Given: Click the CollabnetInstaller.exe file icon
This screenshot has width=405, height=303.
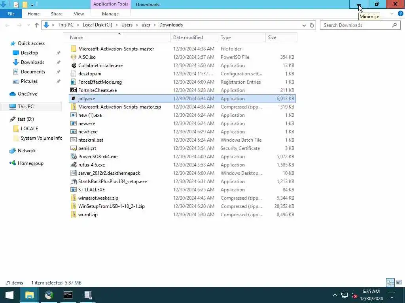Looking at the screenshot, I should (x=74, y=65).
